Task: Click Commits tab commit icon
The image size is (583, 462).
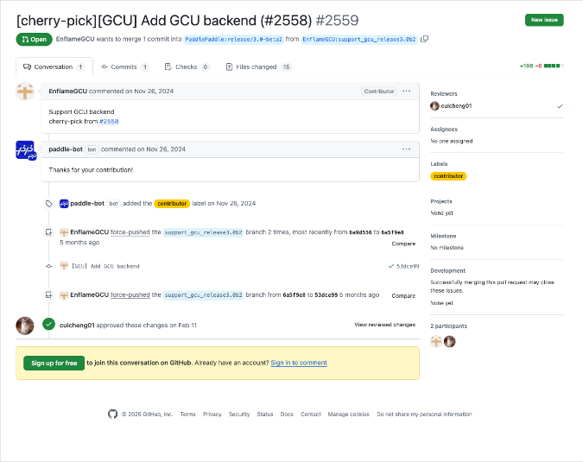Action: coord(105,66)
